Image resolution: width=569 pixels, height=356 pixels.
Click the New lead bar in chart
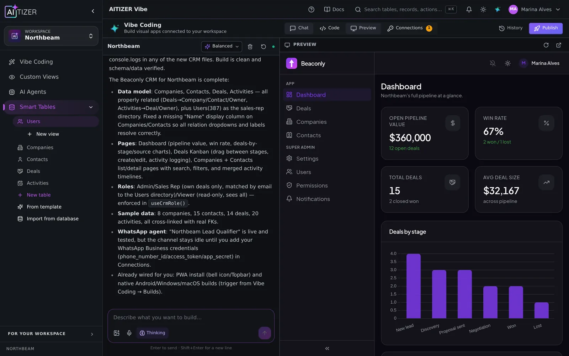(413, 286)
